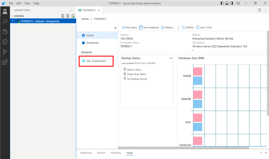Open the Edit menu
Image resolution: width=269 pixels, height=159 pixels.
coord(19,3)
